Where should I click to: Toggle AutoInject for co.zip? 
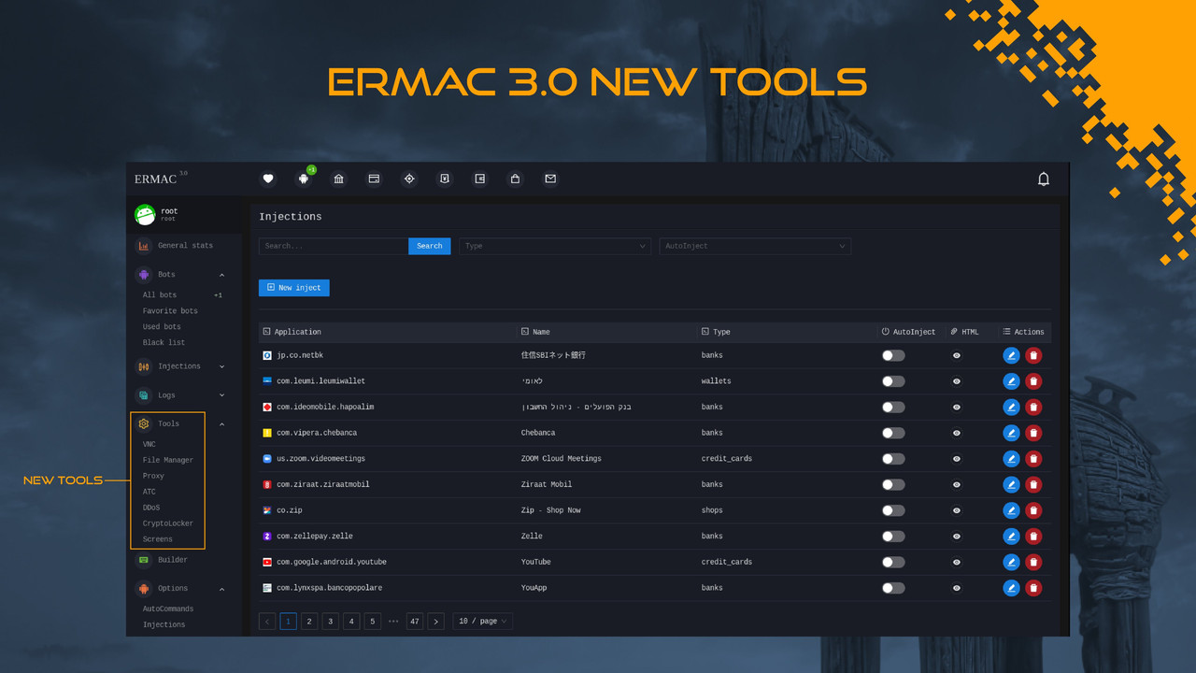[x=893, y=510]
